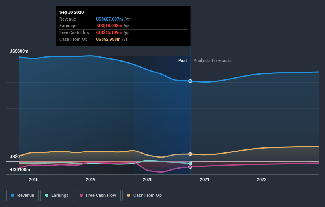The image size is (325, 207).
Task: Toggle the Earnings legend button
Action: [57, 196]
